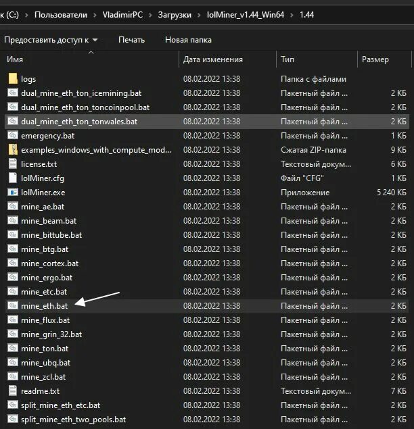
Task: Select the mine_eth.bat file name
Action: pos(44,306)
